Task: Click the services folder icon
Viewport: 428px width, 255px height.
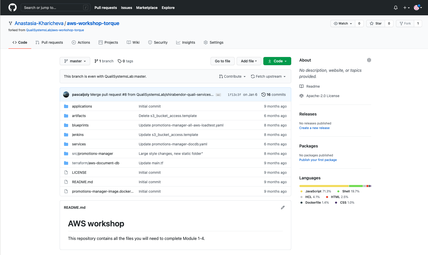Action: click(66, 144)
